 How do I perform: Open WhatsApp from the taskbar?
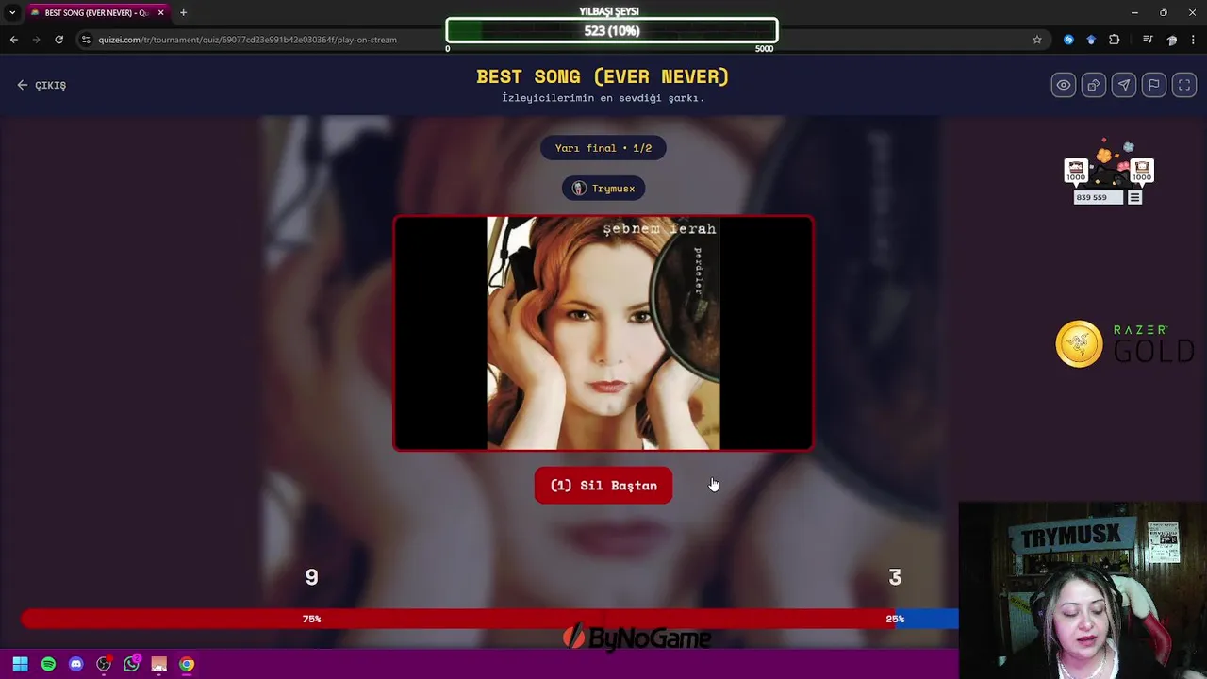tap(131, 664)
